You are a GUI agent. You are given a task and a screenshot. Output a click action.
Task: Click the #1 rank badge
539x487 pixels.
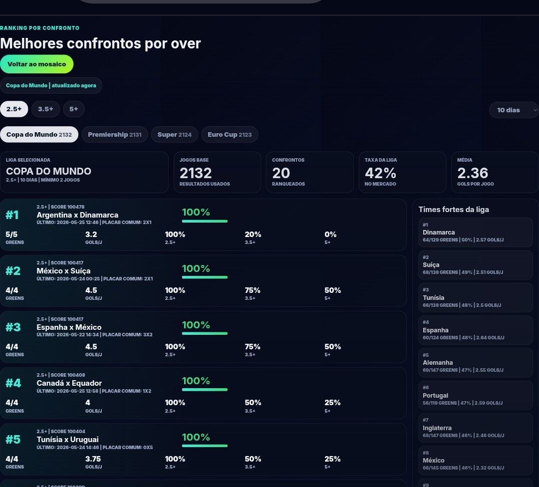[x=12, y=215]
